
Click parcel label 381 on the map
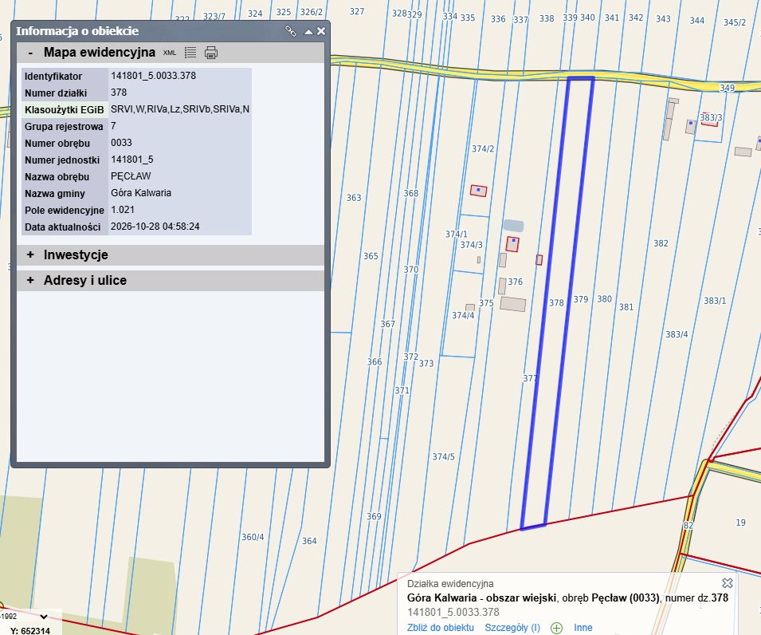click(626, 307)
